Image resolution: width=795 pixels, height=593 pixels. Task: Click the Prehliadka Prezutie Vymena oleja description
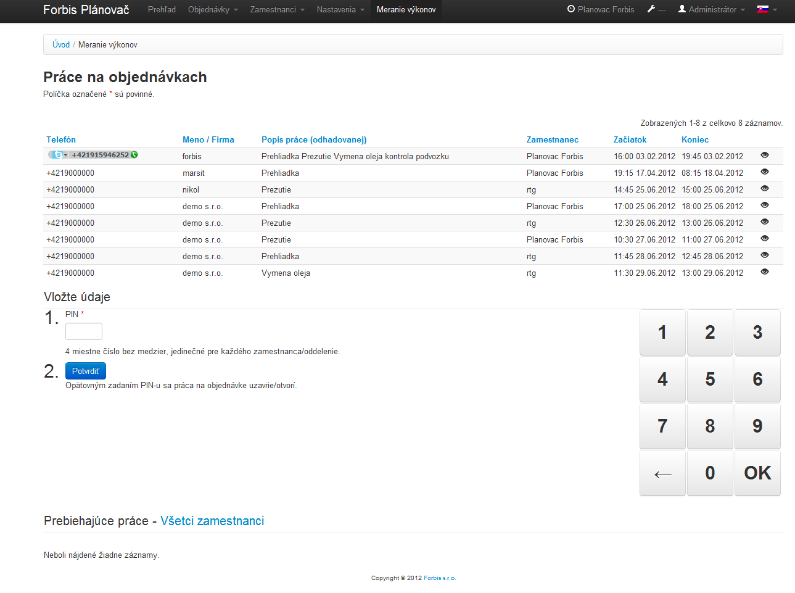click(x=355, y=156)
